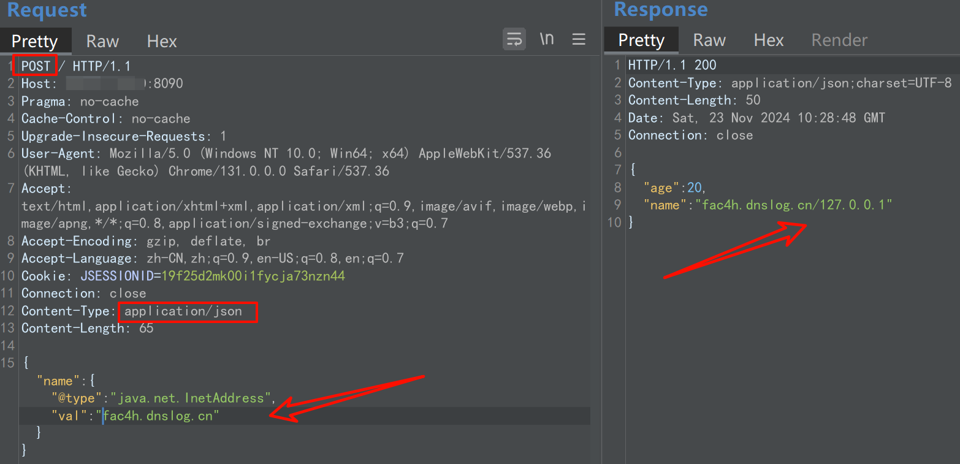Toggle show non-printable characters \n icon
This screenshot has height=464, width=960.
(546, 39)
